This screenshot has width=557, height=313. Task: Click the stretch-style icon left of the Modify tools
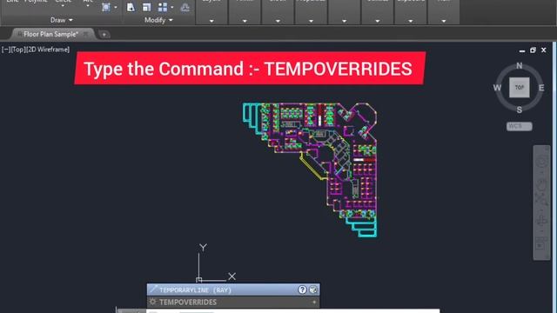click(106, 7)
